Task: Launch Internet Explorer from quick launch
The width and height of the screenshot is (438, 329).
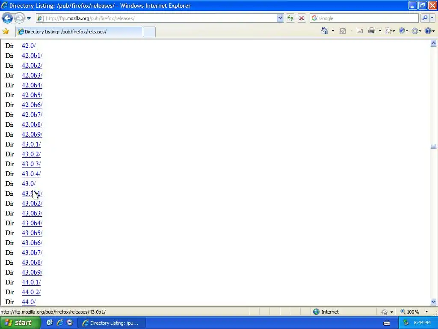Action: pyautogui.click(x=60, y=323)
